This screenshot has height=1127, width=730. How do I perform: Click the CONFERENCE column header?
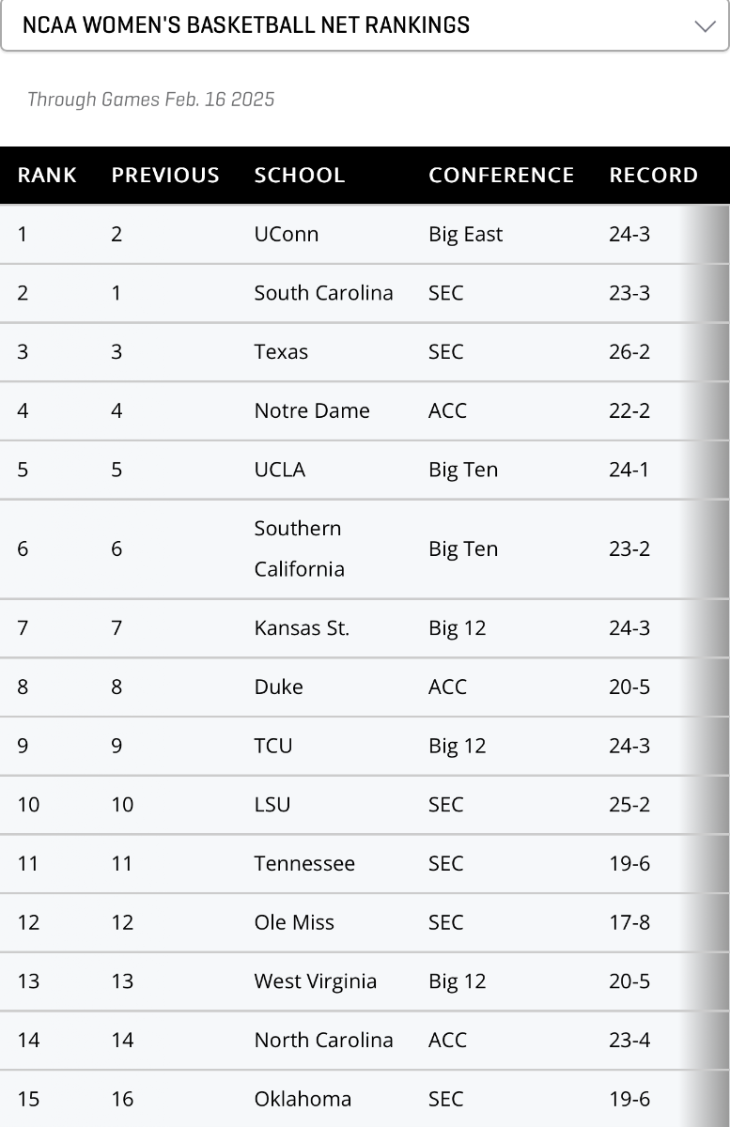coord(502,176)
